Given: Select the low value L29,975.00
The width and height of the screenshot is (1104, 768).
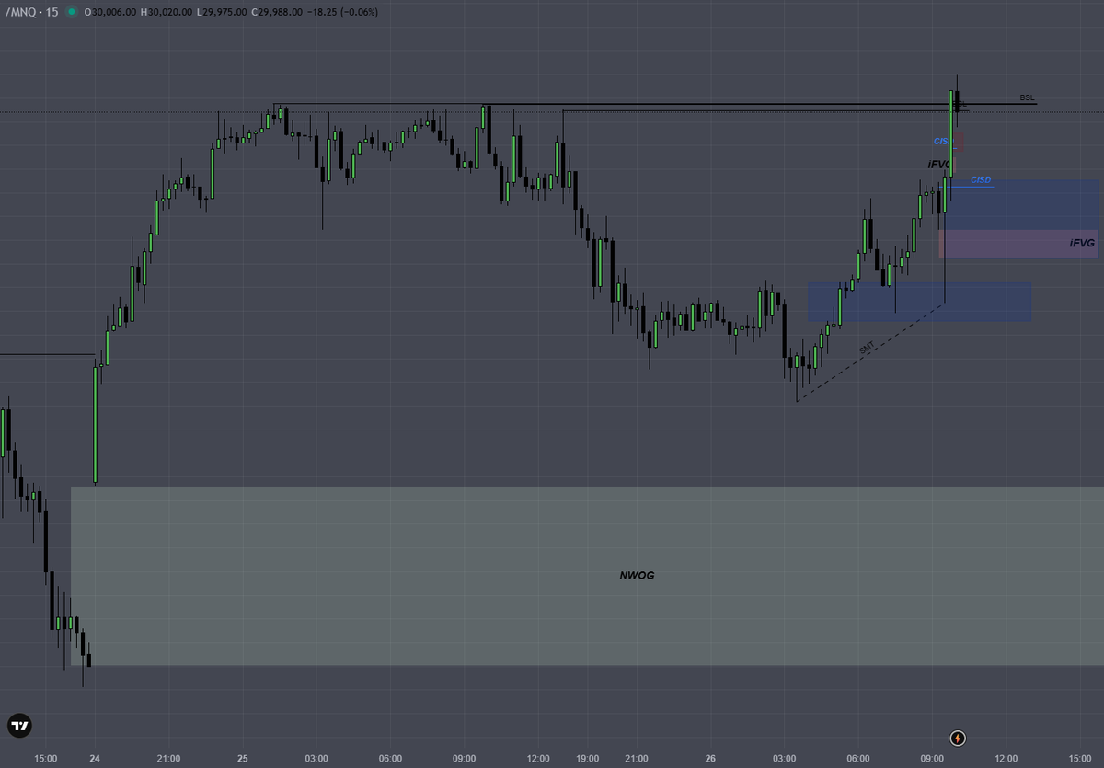Looking at the screenshot, I should [x=222, y=12].
